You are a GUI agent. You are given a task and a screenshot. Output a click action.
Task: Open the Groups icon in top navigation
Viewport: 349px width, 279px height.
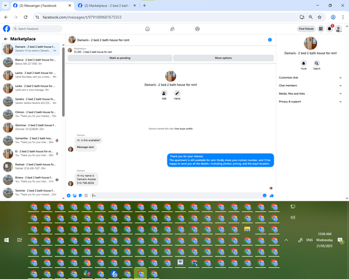pos(198,29)
